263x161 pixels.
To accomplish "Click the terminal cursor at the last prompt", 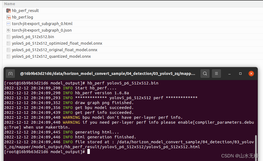I will (x=88, y=152).
